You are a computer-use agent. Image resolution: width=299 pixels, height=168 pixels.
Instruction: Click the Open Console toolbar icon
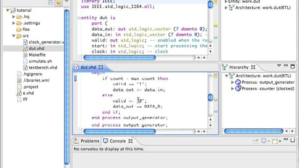tap(275, 141)
